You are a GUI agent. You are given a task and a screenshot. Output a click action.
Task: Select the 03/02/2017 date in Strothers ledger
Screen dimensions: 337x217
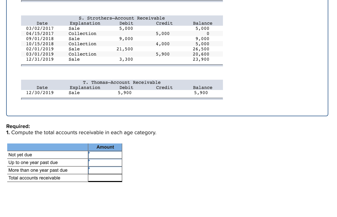[x=40, y=29]
